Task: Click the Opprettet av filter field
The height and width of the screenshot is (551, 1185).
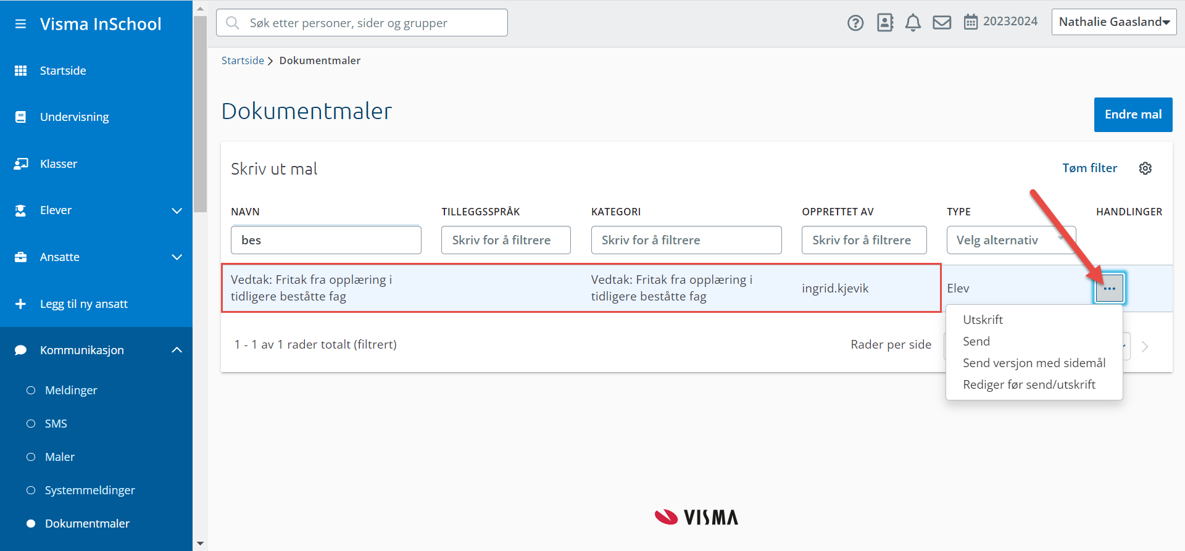Action: click(x=864, y=240)
